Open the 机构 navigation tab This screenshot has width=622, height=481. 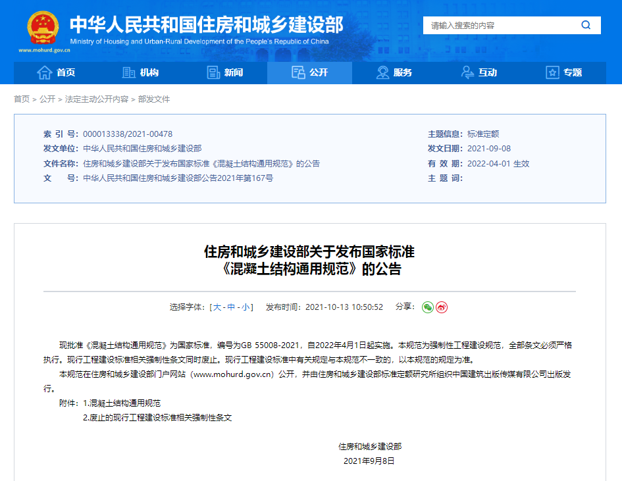[140, 72]
